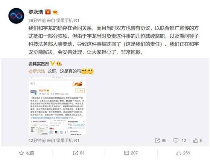Click the 坚果手机 R1 source link under 罗永浩
210x160 pixels.
[x=68, y=20]
